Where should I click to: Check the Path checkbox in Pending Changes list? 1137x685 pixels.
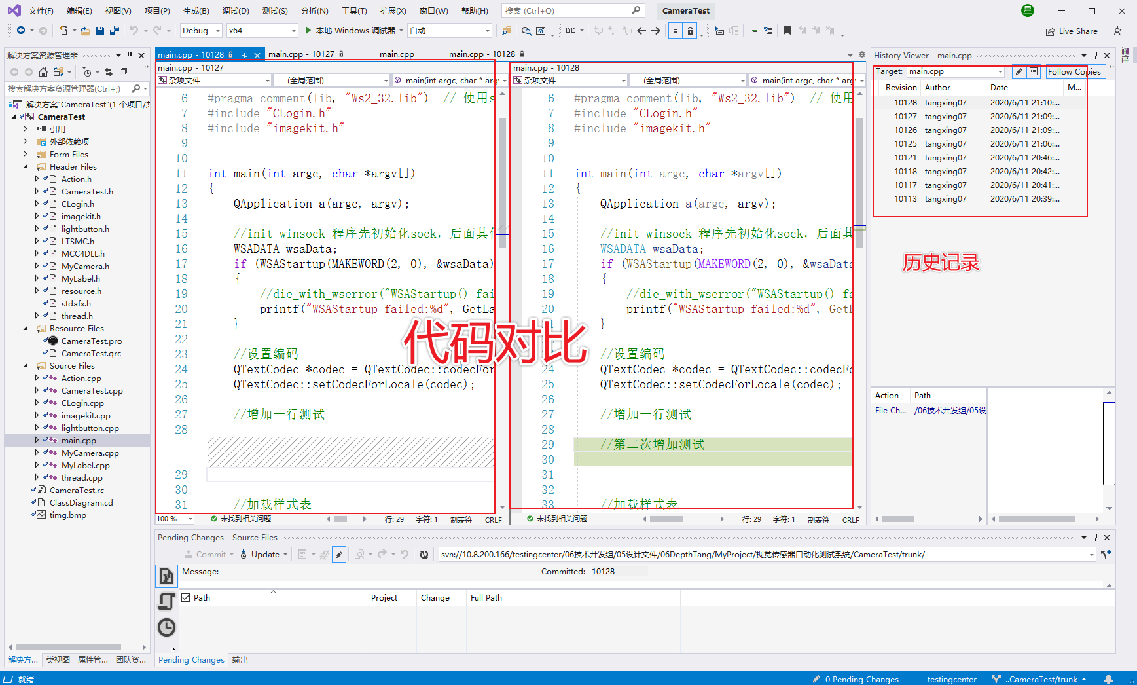187,597
